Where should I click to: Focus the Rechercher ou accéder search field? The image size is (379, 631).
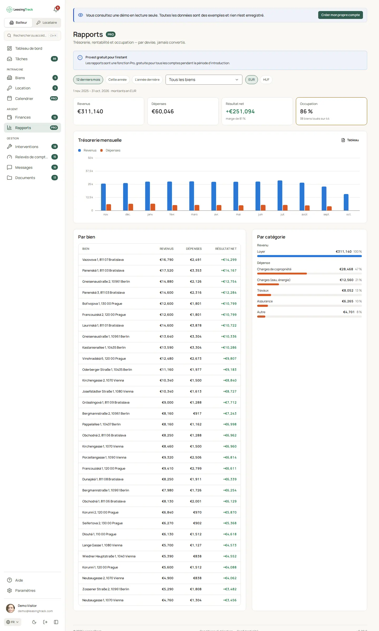(32, 36)
